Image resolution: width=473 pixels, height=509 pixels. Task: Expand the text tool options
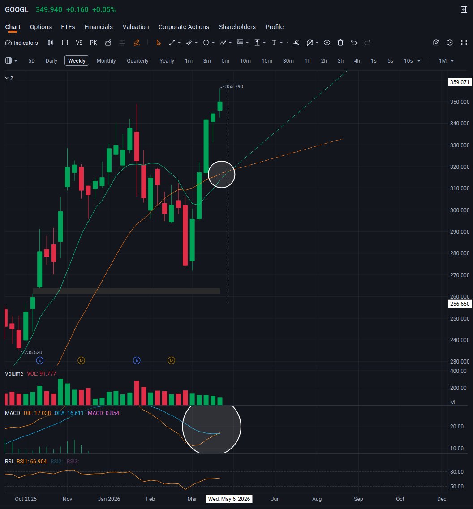tap(281, 43)
